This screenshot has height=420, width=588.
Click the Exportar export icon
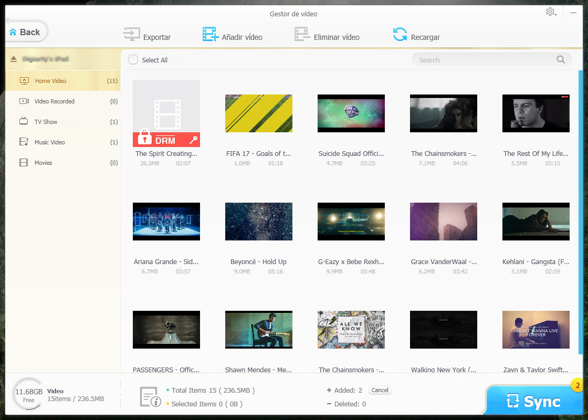click(x=131, y=34)
